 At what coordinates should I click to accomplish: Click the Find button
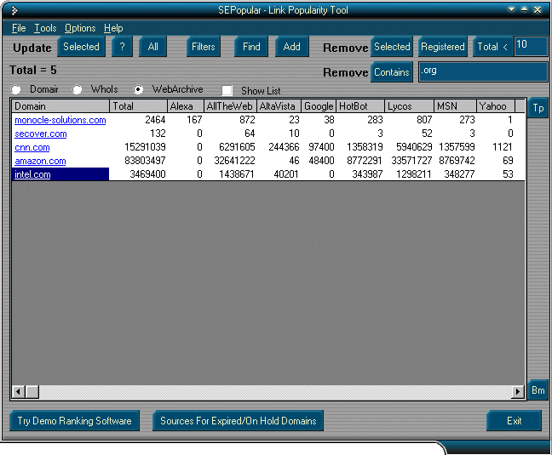(x=251, y=47)
